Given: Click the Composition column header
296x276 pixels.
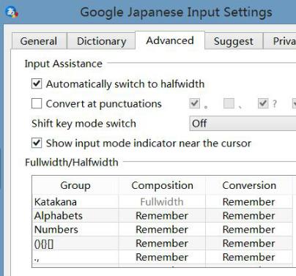Looking at the screenshot, I should 162,185.
